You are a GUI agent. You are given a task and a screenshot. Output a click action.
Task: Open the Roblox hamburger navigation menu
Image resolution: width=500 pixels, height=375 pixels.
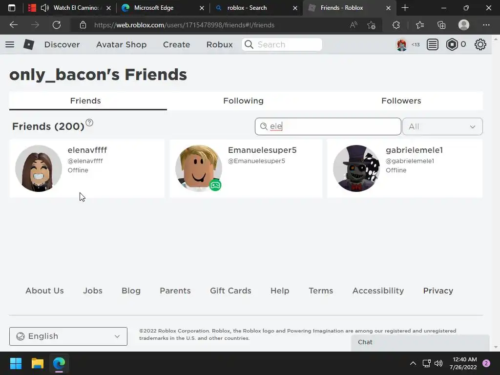[10, 44]
